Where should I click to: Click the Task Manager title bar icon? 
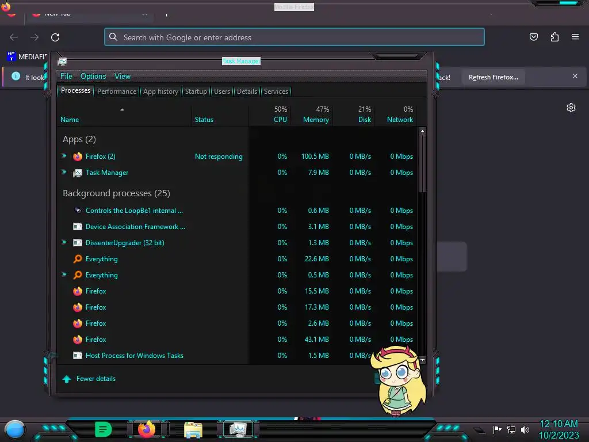(62, 61)
